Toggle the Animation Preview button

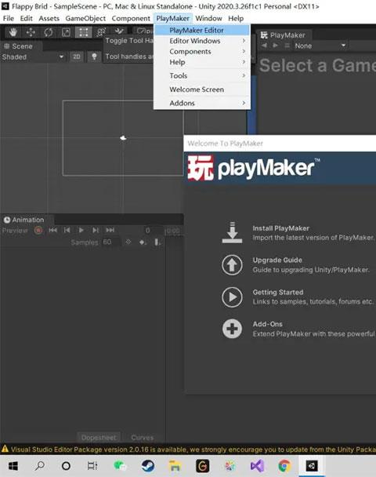click(x=15, y=231)
